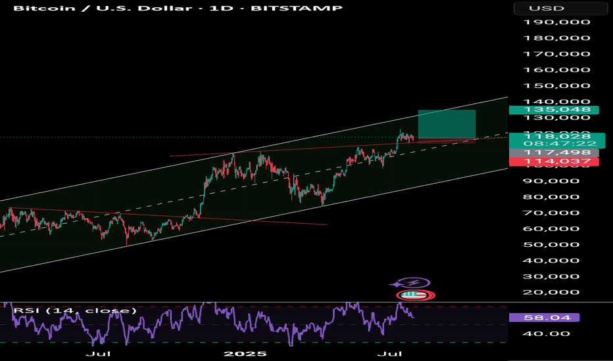Screen dimensions: 613x361
Task: Click the 20,000 price axis label
Action: [551, 292]
